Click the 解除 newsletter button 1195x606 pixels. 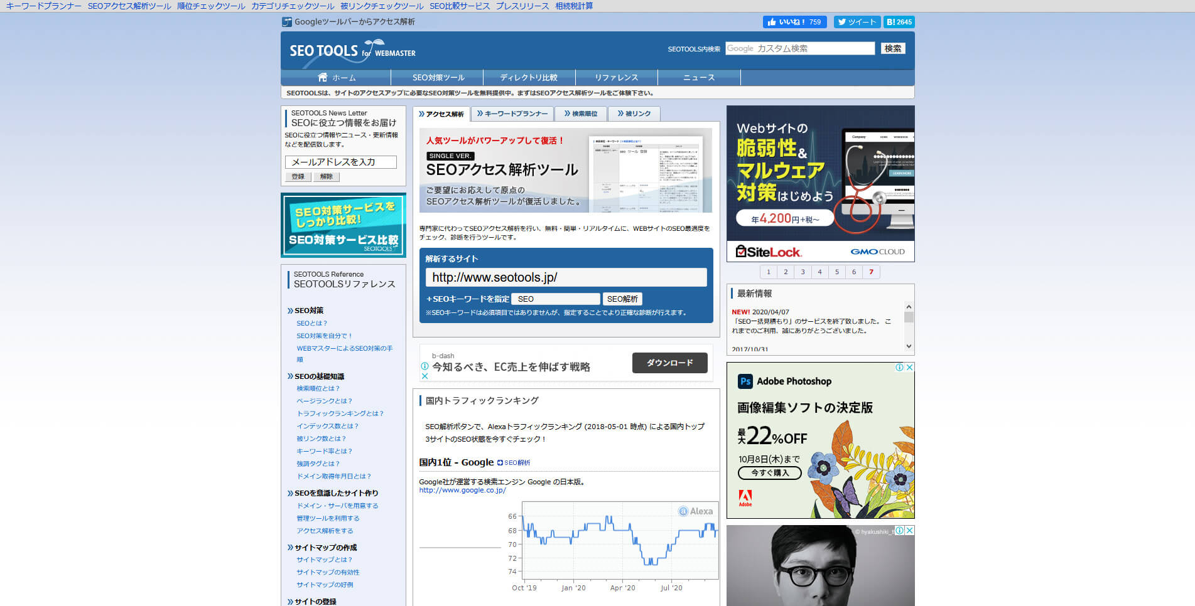327,177
